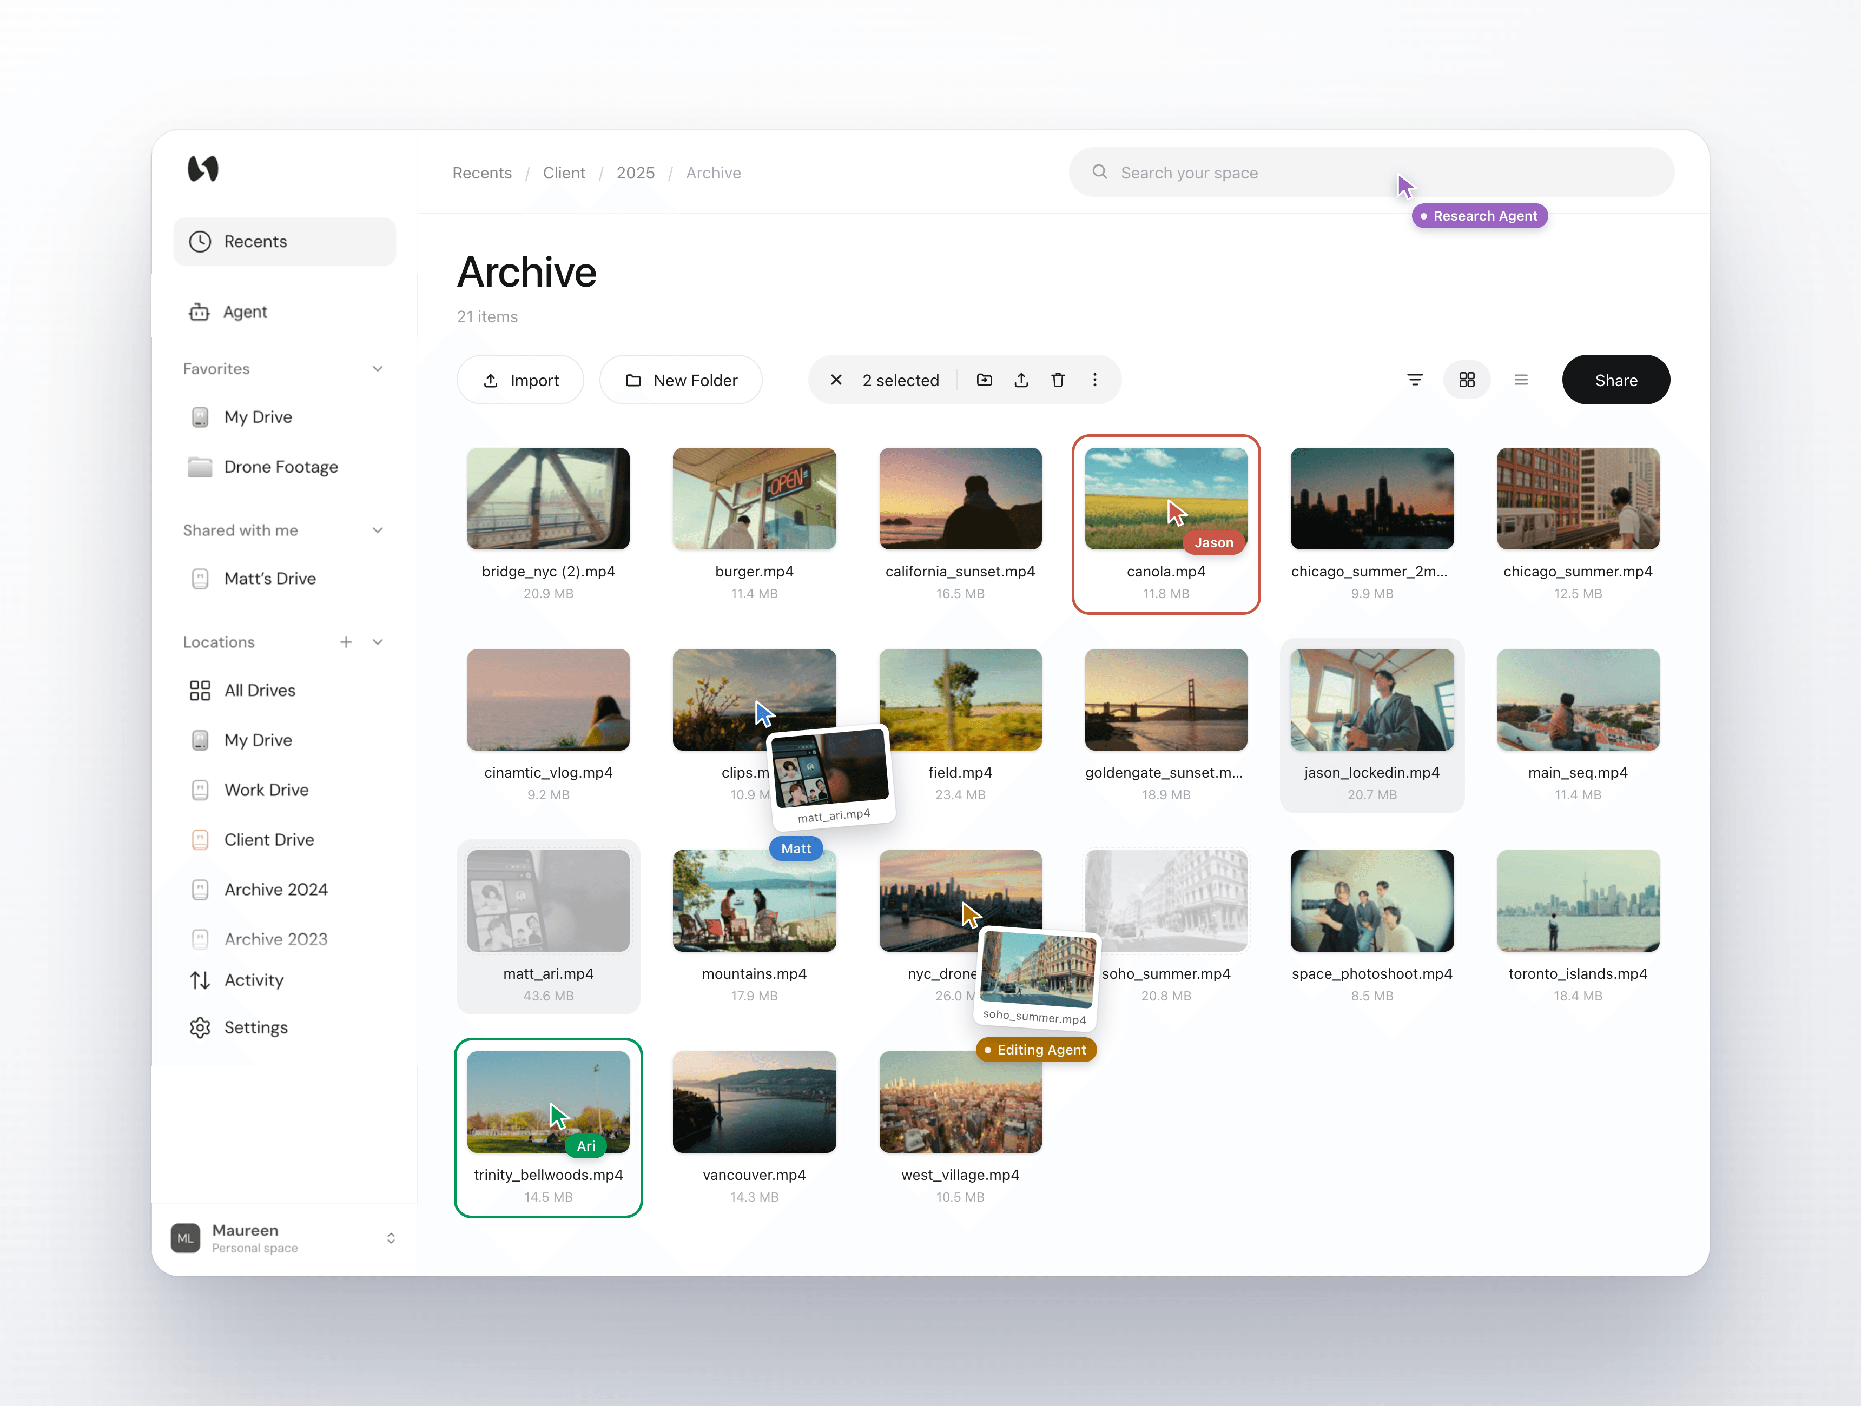Open the Recents section in sidebar

click(285, 241)
